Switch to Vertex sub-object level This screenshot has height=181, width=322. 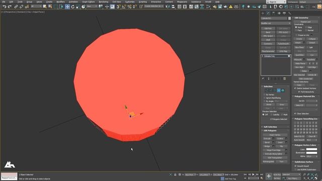click(267, 90)
